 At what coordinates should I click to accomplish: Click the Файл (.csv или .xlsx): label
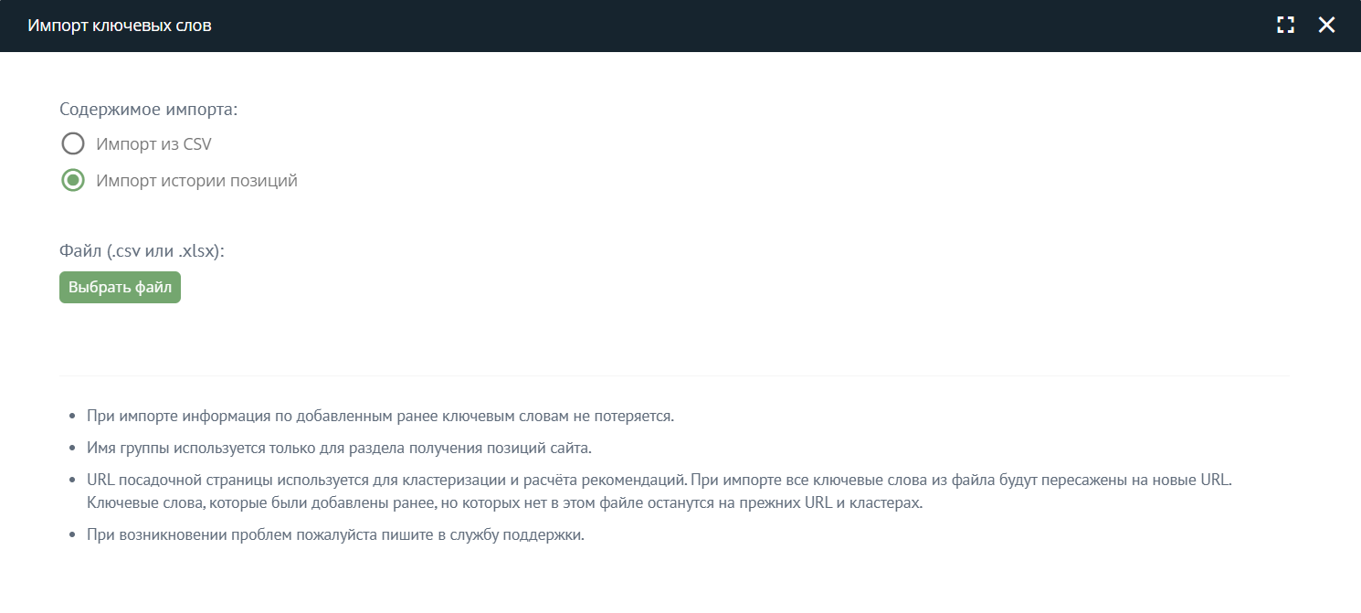(x=142, y=251)
